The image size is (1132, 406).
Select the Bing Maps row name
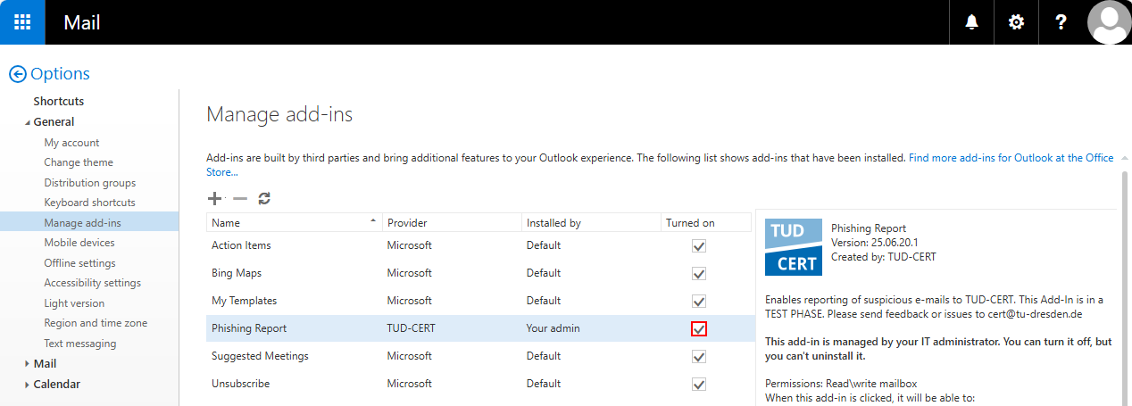pos(237,273)
